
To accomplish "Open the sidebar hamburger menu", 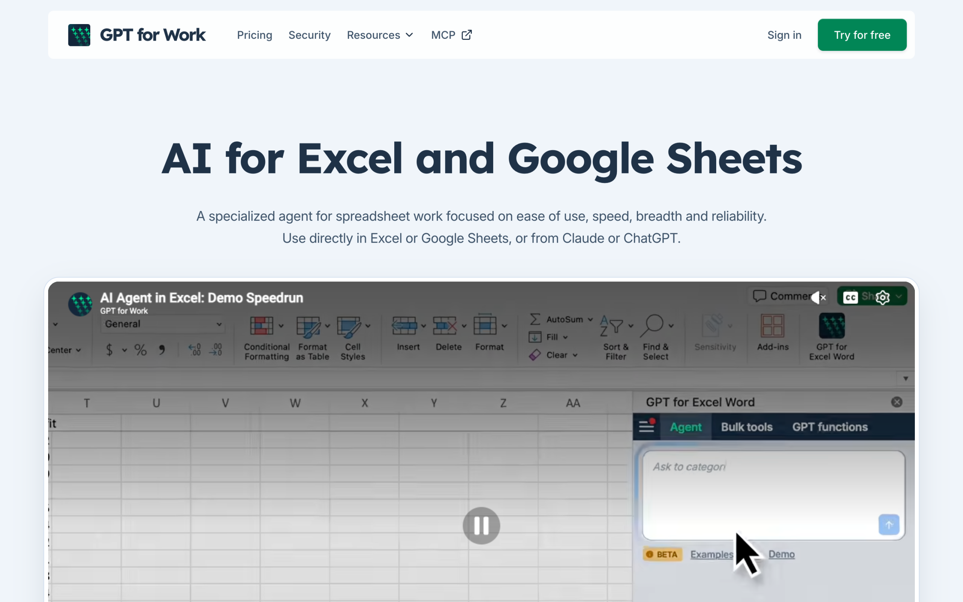I will 647,427.
